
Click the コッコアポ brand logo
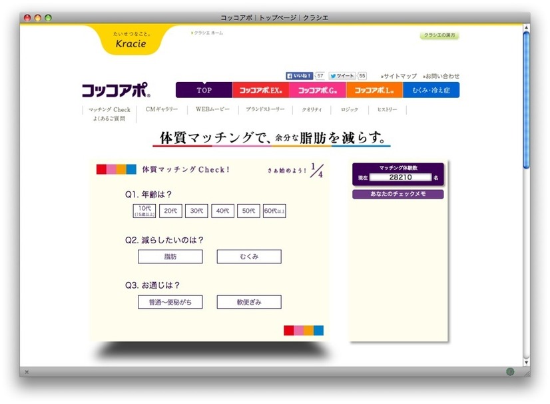pyautogui.click(x=116, y=90)
